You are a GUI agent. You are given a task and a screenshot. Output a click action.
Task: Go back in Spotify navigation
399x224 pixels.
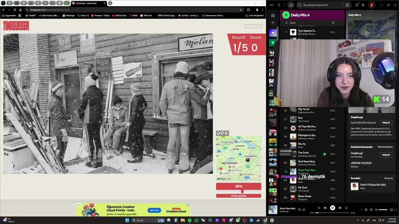coord(279,5)
